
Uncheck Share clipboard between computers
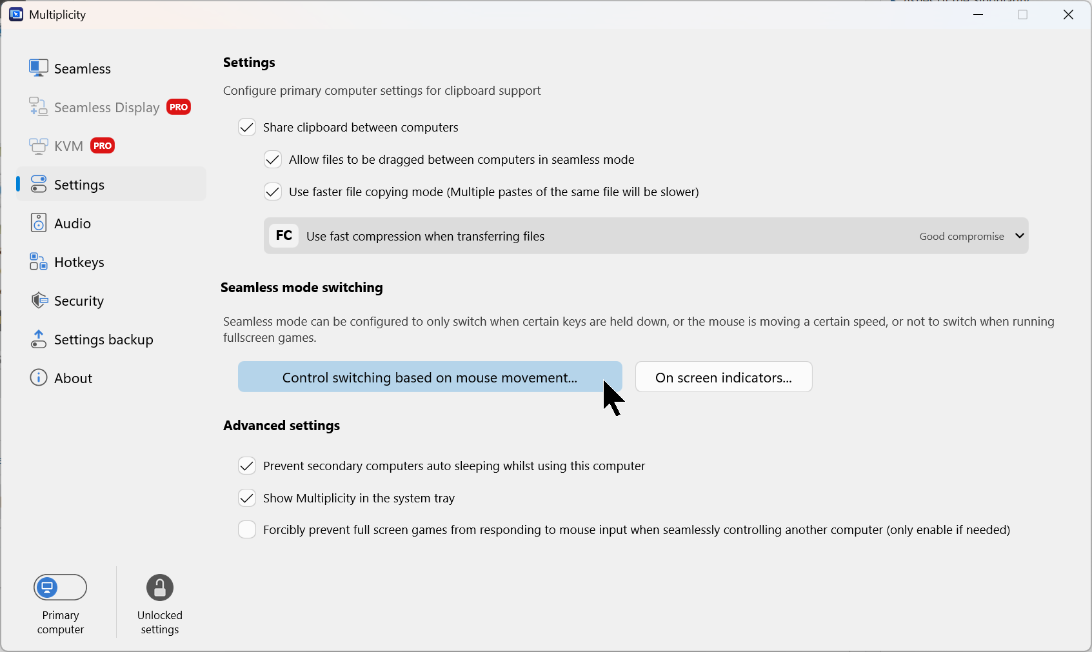tap(247, 127)
